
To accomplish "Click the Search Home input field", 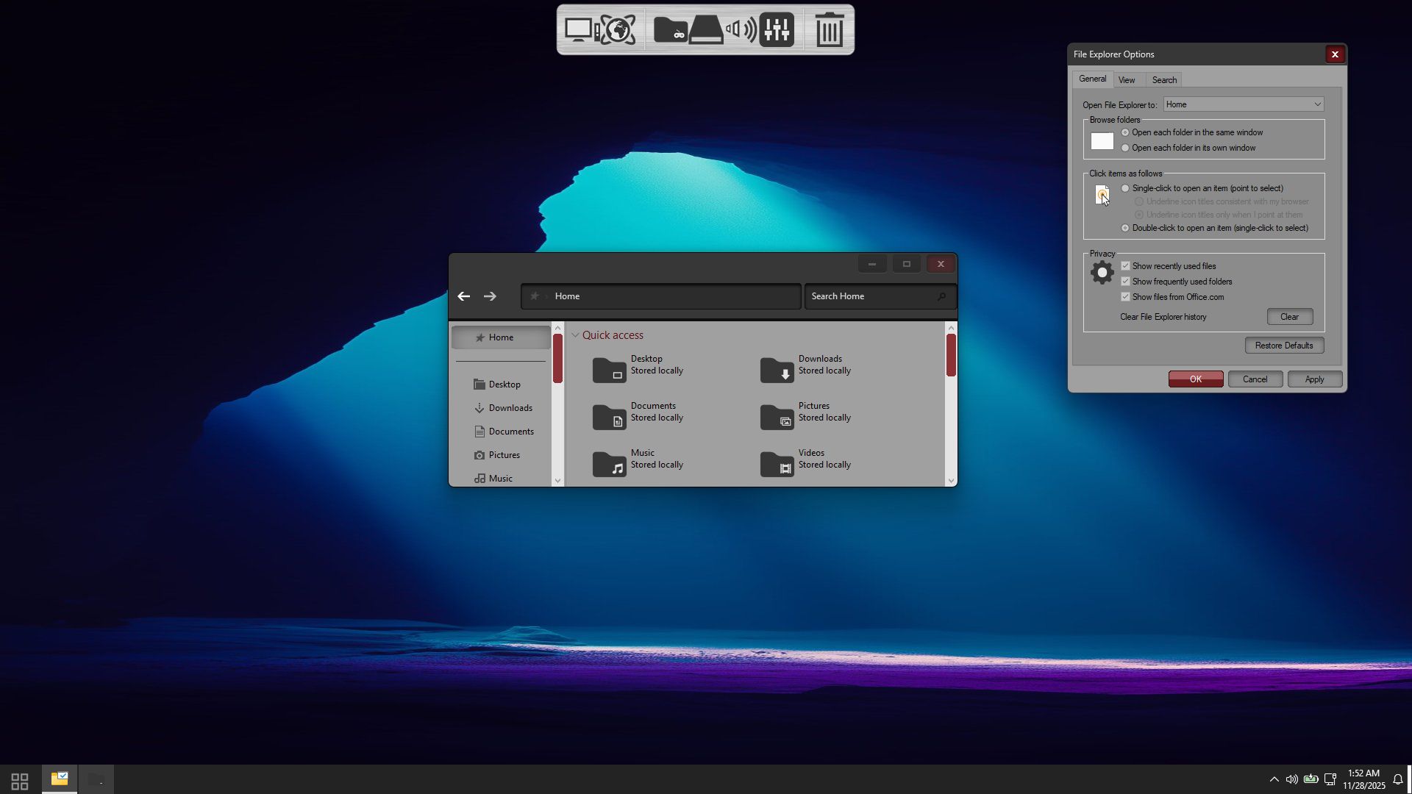I will pos(871,296).
